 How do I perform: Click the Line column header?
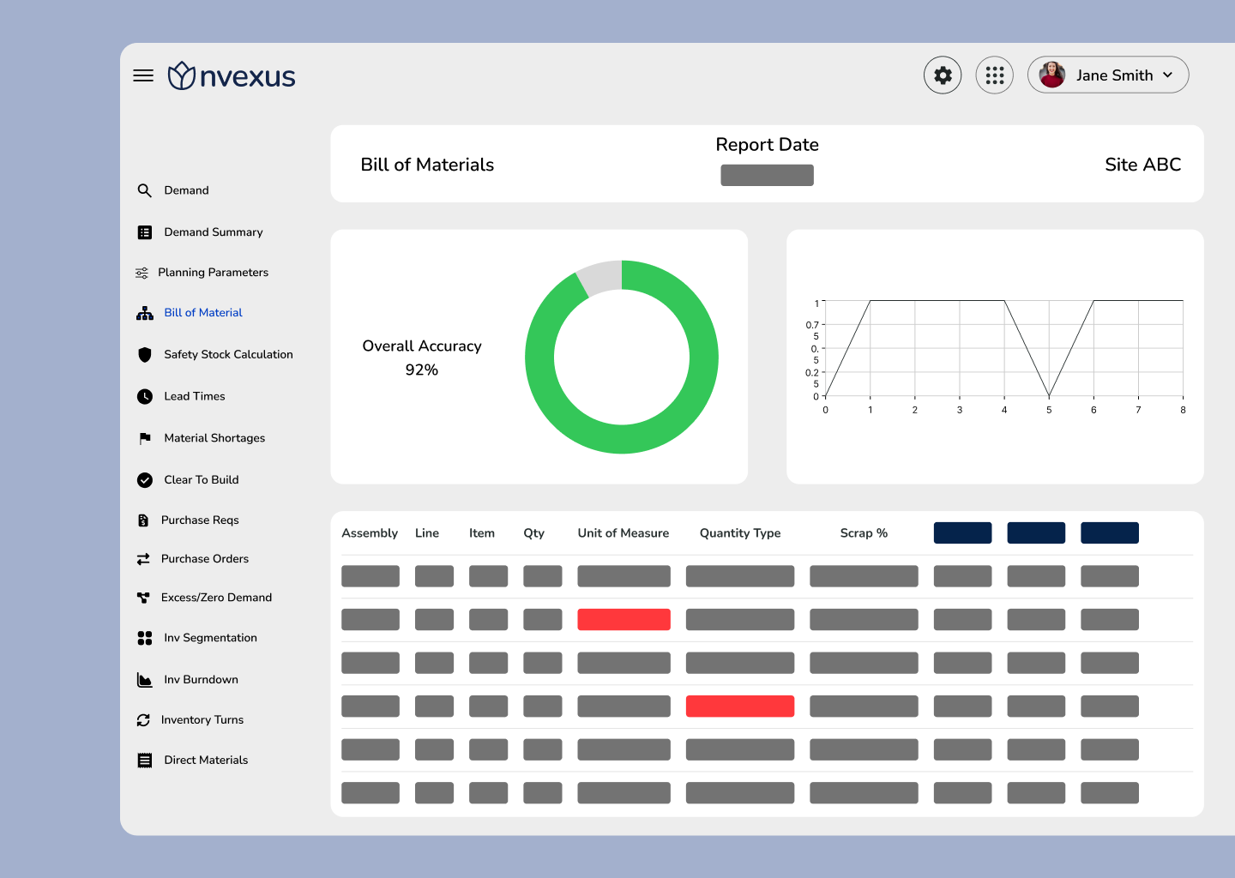click(427, 533)
